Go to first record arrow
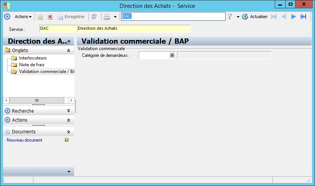Image resolution: width=315 pixels, height=186 pixels. coord(274,17)
